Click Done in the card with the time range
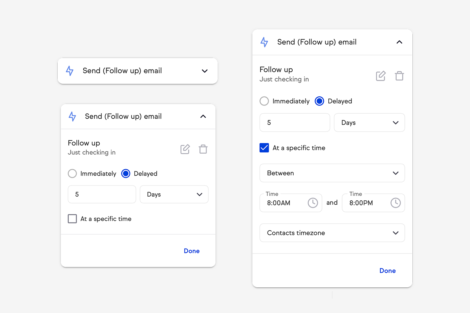The height and width of the screenshot is (313, 470). pyautogui.click(x=387, y=271)
